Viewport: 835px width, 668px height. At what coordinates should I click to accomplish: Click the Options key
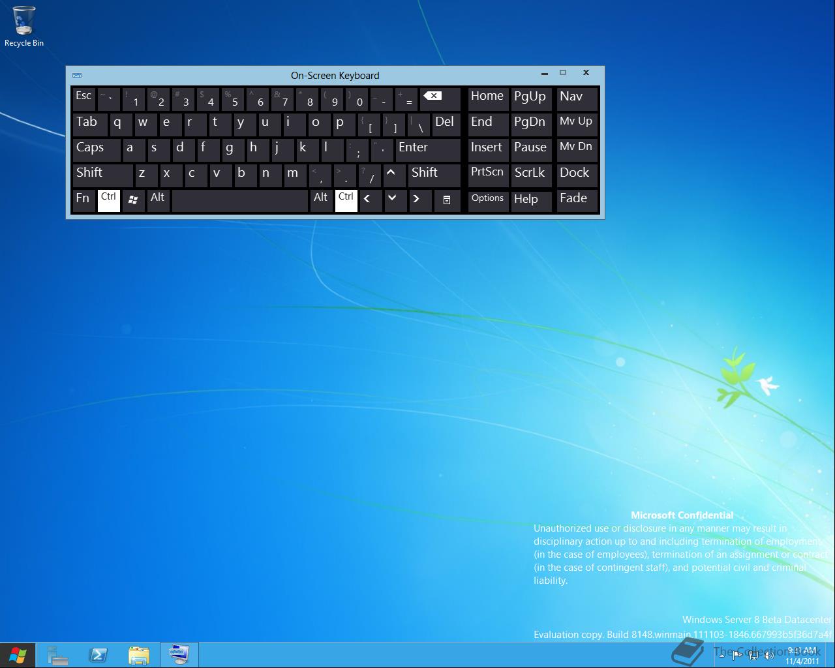pos(488,200)
